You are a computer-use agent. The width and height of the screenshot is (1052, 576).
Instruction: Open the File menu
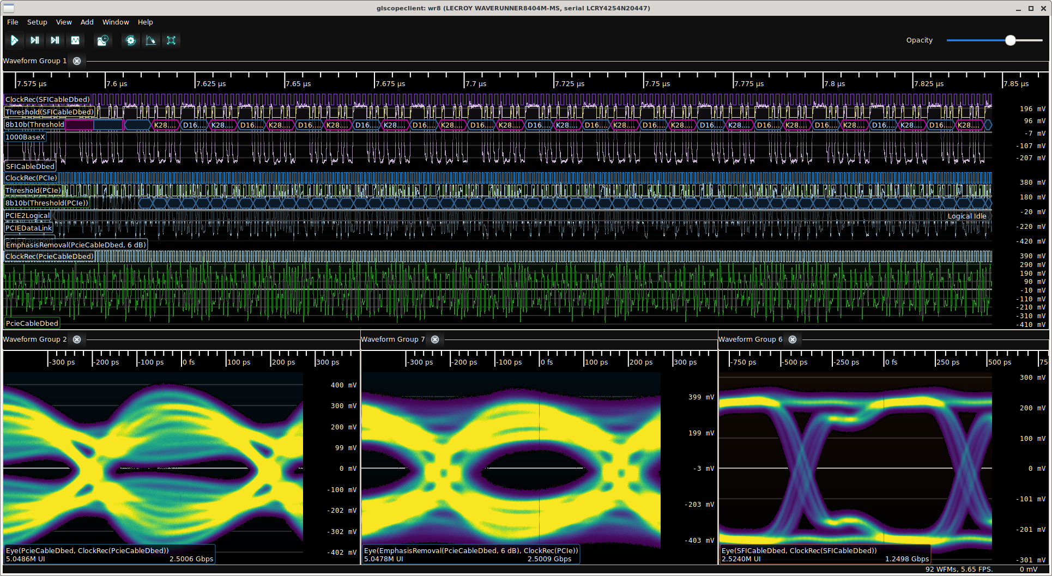coord(13,22)
